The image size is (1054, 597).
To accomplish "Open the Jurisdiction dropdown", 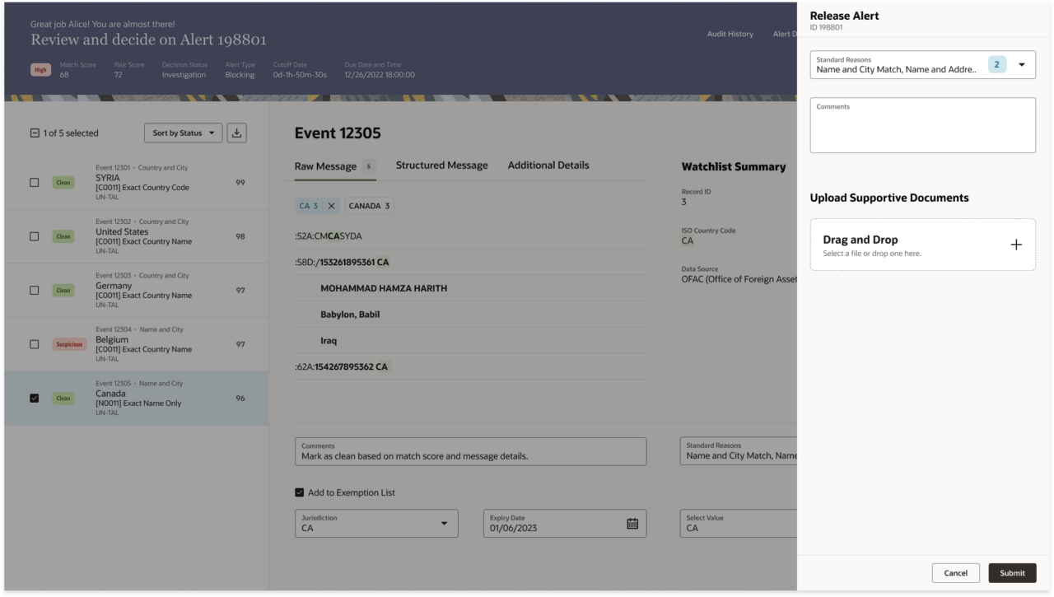I will pyautogui.click(x=376, y=524).
